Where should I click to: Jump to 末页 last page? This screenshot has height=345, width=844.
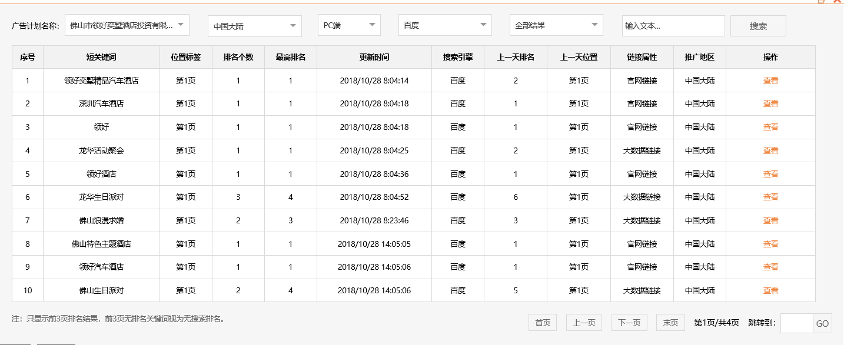point(670,322)
